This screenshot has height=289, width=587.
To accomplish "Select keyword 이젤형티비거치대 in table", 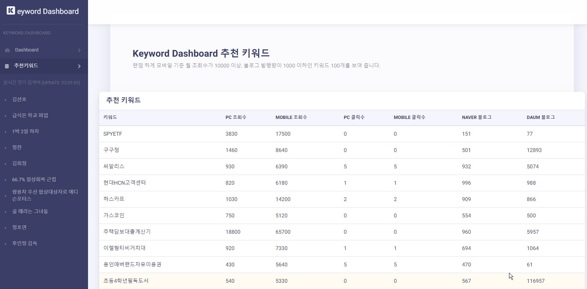I will click(125, 248).
